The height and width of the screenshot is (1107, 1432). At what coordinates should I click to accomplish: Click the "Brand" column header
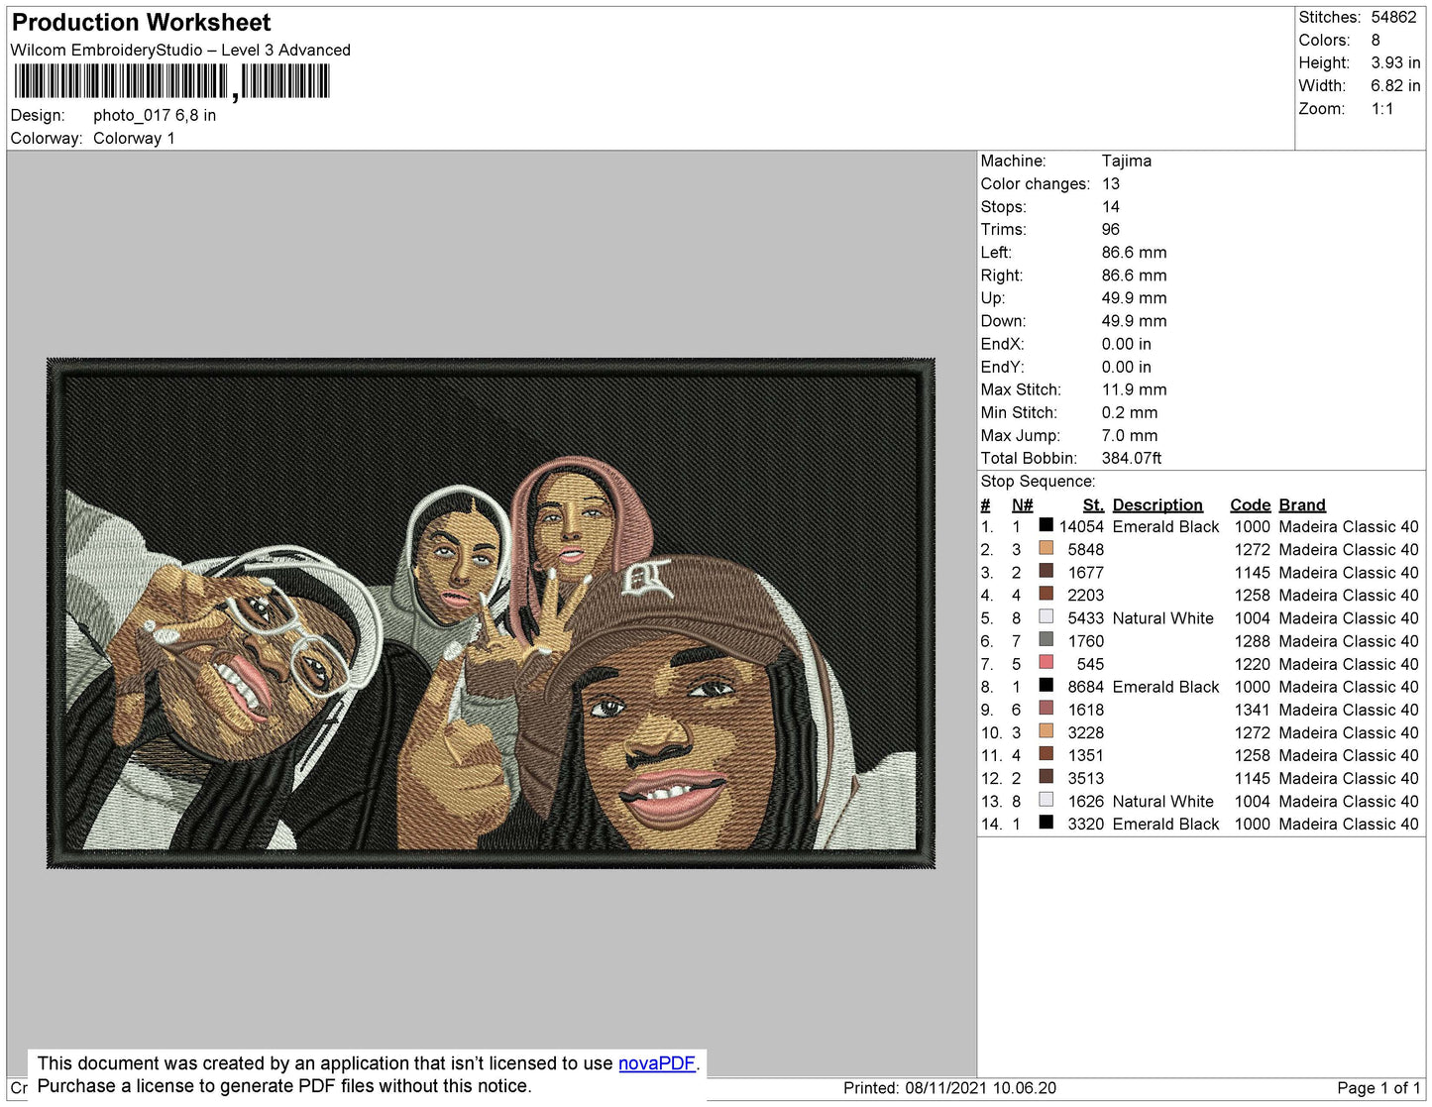pos(1302,504)
